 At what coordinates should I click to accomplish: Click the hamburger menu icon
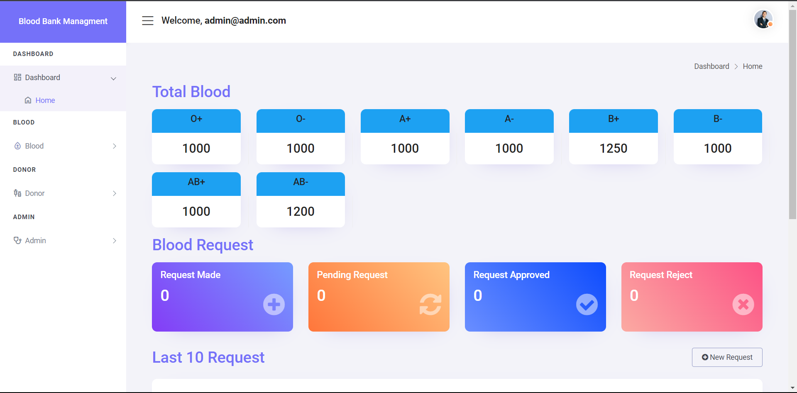click(147, 21)
